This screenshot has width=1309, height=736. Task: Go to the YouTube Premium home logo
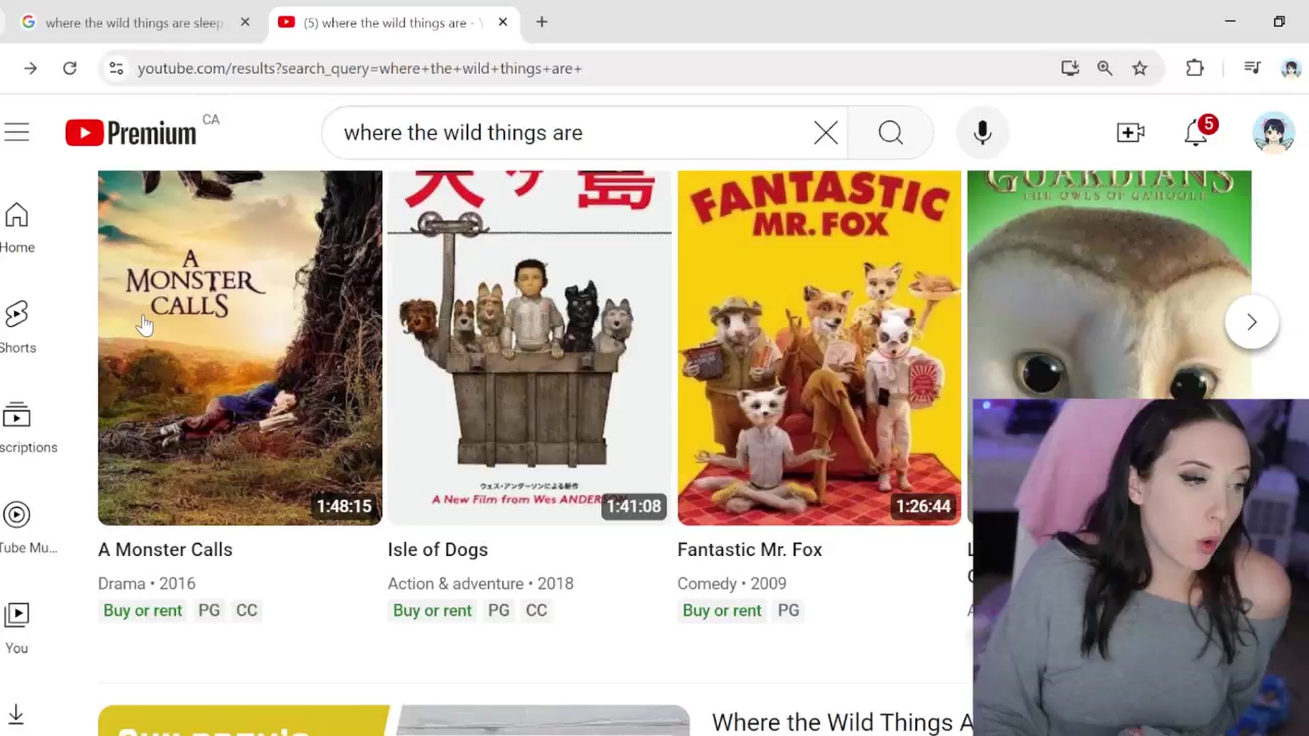coord(131,133)
